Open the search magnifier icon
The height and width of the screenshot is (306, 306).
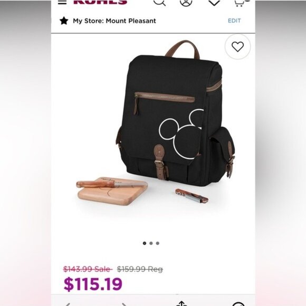159,3
